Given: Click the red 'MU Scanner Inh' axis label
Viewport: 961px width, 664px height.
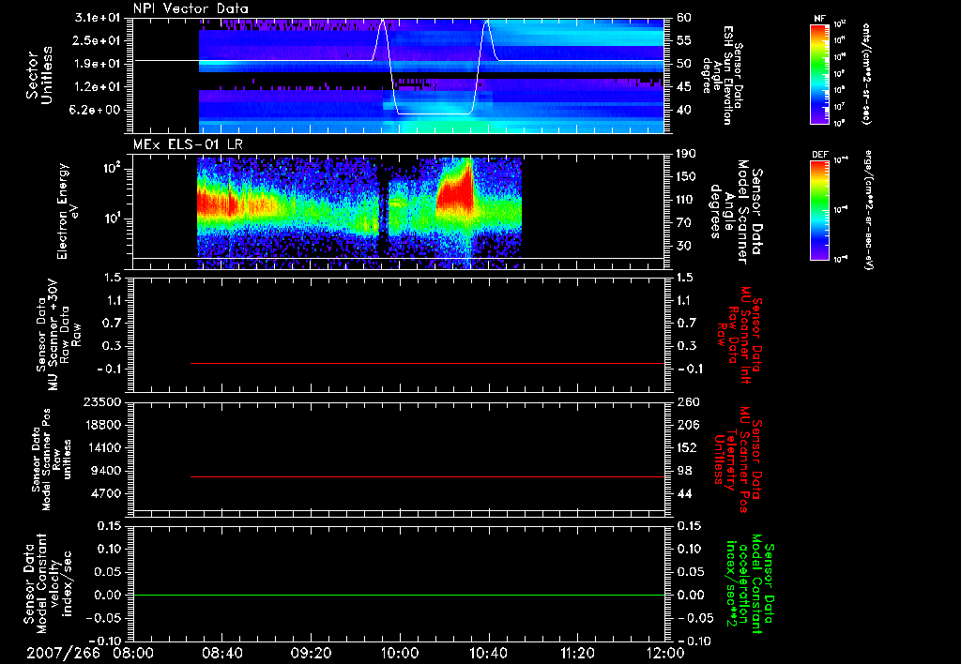Looking at the screenshot, I should pyautogui.click(x=739, y=335).
